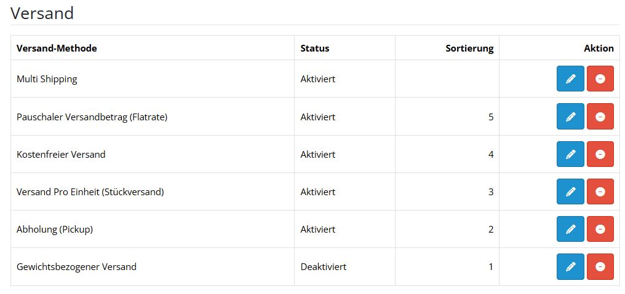This screenshot has width=625, height=294.
Task: Edit Pauschaler Versandbetrag (Flatrate) settings
Action: click(x=570, y=117)
